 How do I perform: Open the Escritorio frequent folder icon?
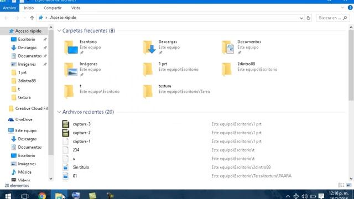coord(71,47)
